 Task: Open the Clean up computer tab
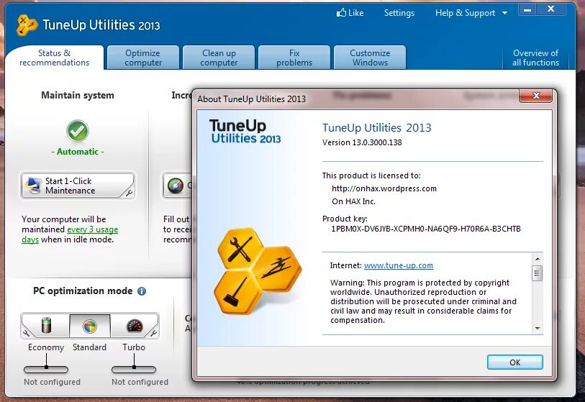pyautogui.click(x=219, y=58)
